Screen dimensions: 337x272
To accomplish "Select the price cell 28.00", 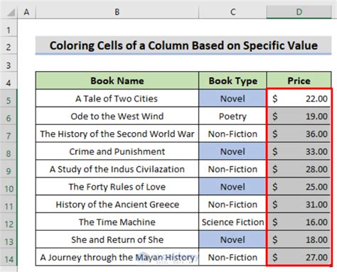I will [x=299, y=169].
